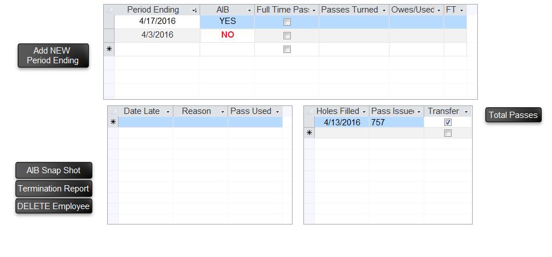The width and height of the screenshot is (552, 257).
Task: Check the Transfer checkbox in new row
Action: [x=448, y=133]
